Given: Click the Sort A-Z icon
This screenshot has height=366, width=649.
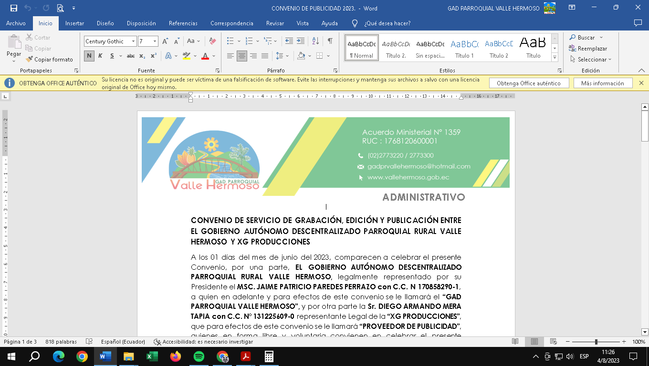Looking at the screenshot, I should tap(315, 41).
